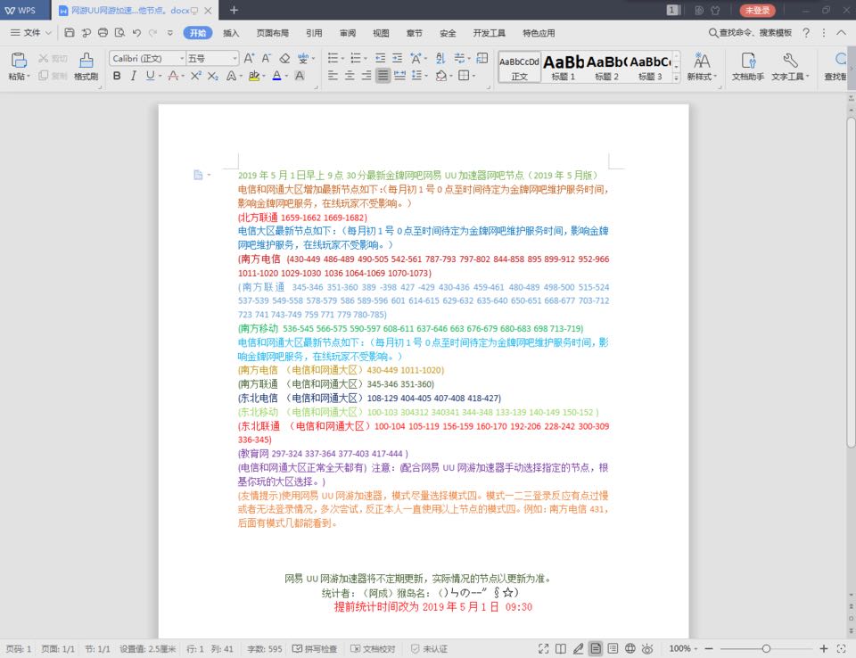
Task: Expand the styles gallery more arrow
Action: (677, 78)
